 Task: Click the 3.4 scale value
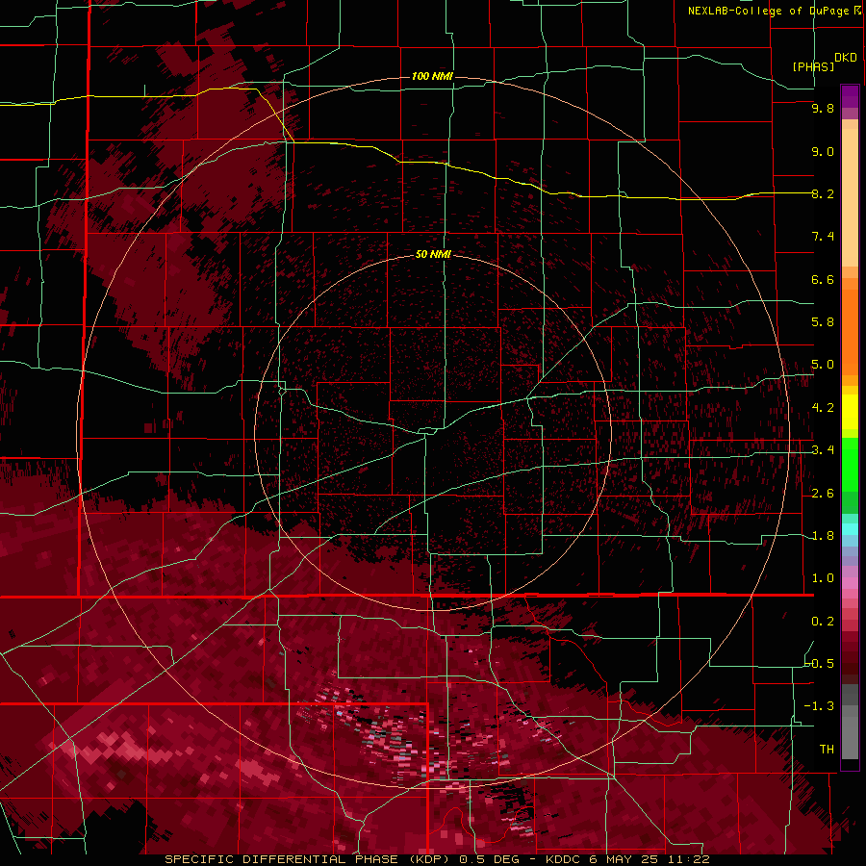point(823,450)
